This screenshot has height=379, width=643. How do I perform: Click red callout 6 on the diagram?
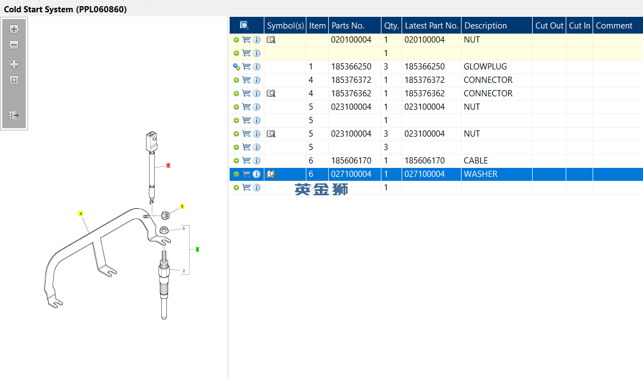(x=168, y=166)
